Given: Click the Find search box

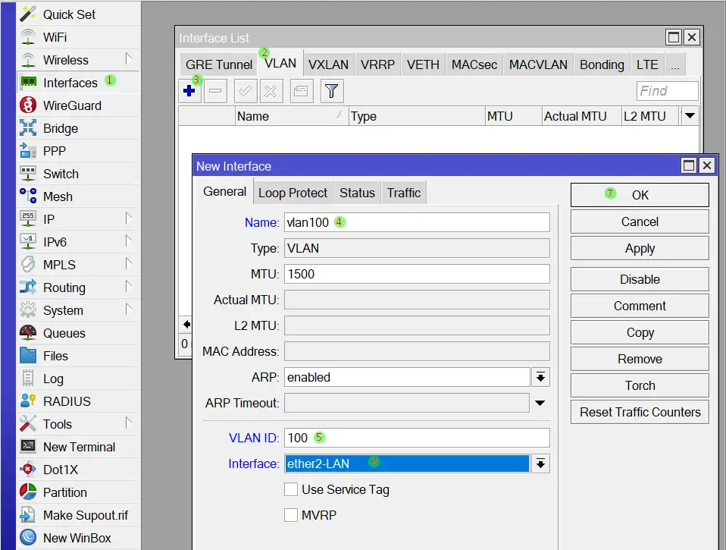Looking at the screenshot, I should tap(667, 91).
